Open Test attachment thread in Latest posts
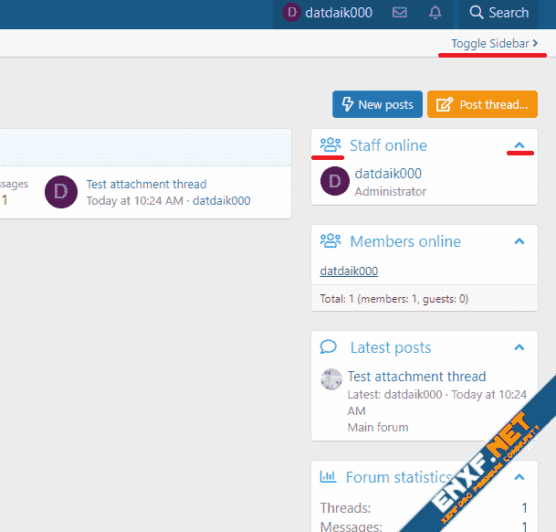 pyautogui.click(x=416, y=377)
